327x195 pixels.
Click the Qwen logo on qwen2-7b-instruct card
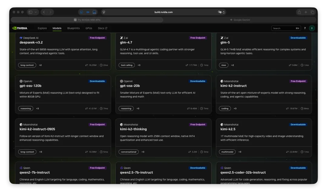(21, 168)
